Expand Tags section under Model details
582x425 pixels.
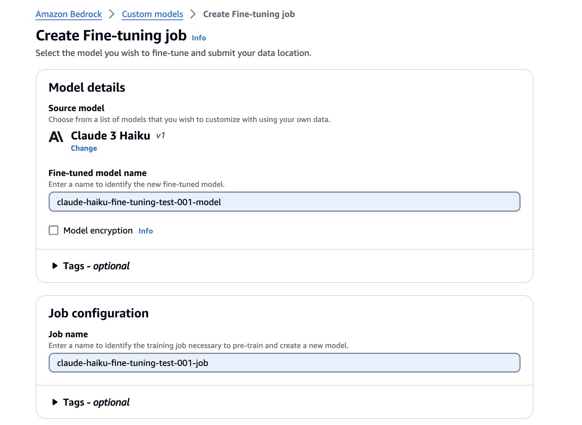[x=55, y=266]
